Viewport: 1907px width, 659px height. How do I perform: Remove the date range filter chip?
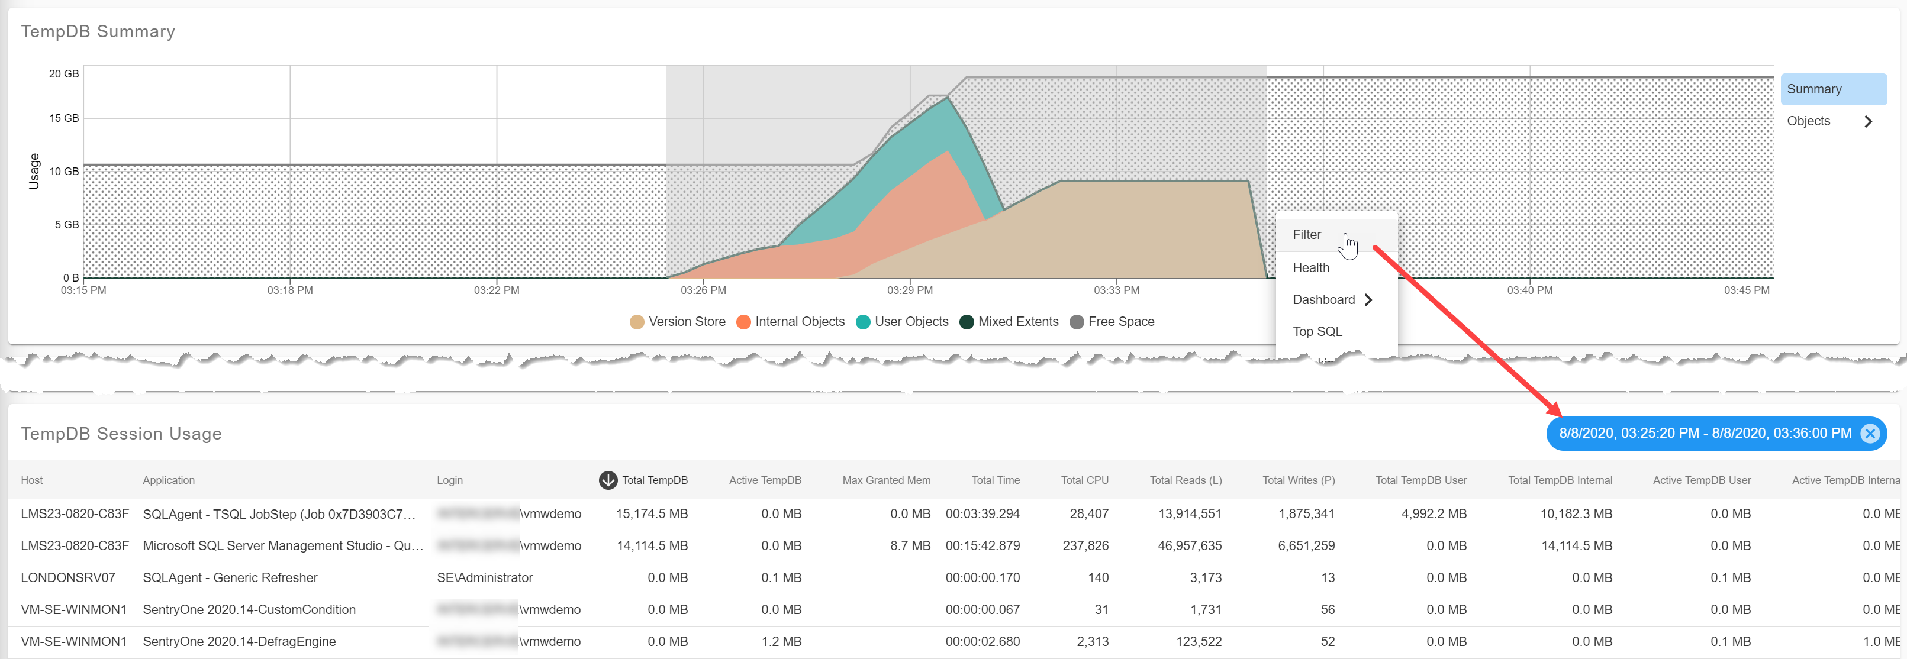point(1870,434)
